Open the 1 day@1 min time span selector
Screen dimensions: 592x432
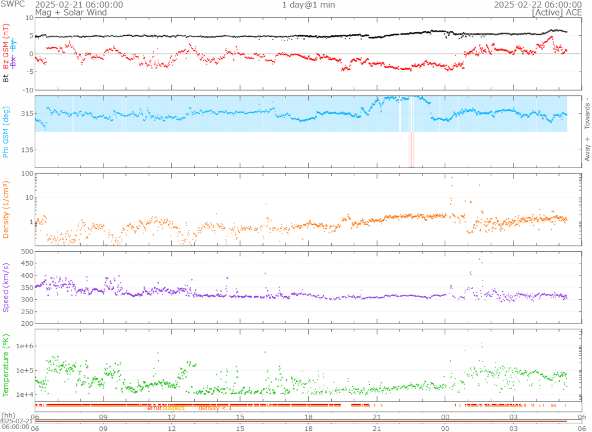[309, 5]
